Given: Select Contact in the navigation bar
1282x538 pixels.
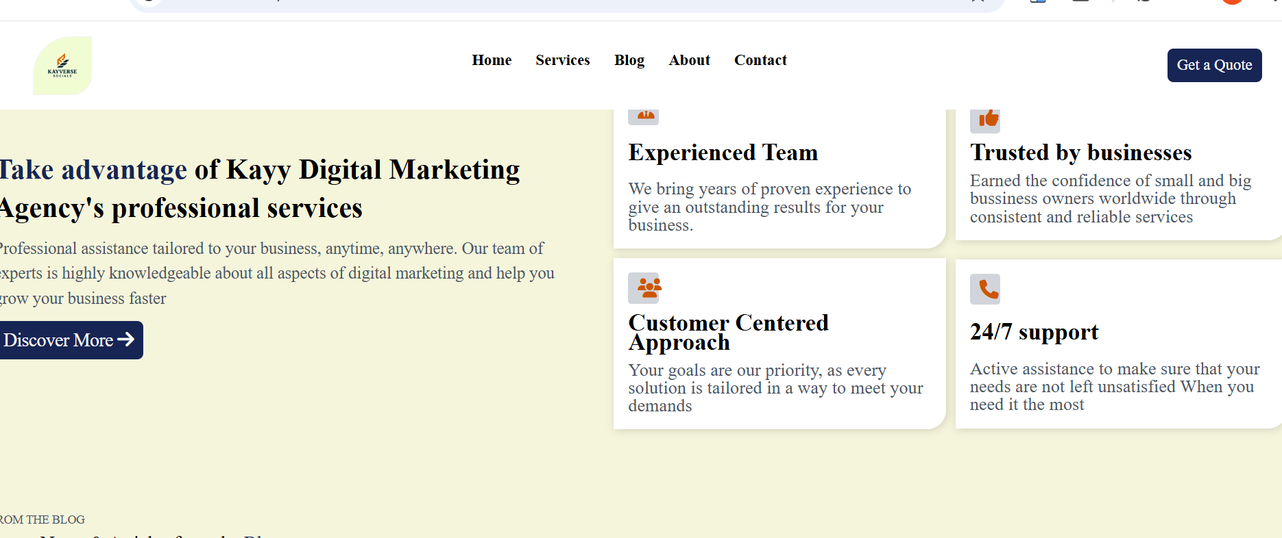Looking at the screenshot, I should (760, 60).
